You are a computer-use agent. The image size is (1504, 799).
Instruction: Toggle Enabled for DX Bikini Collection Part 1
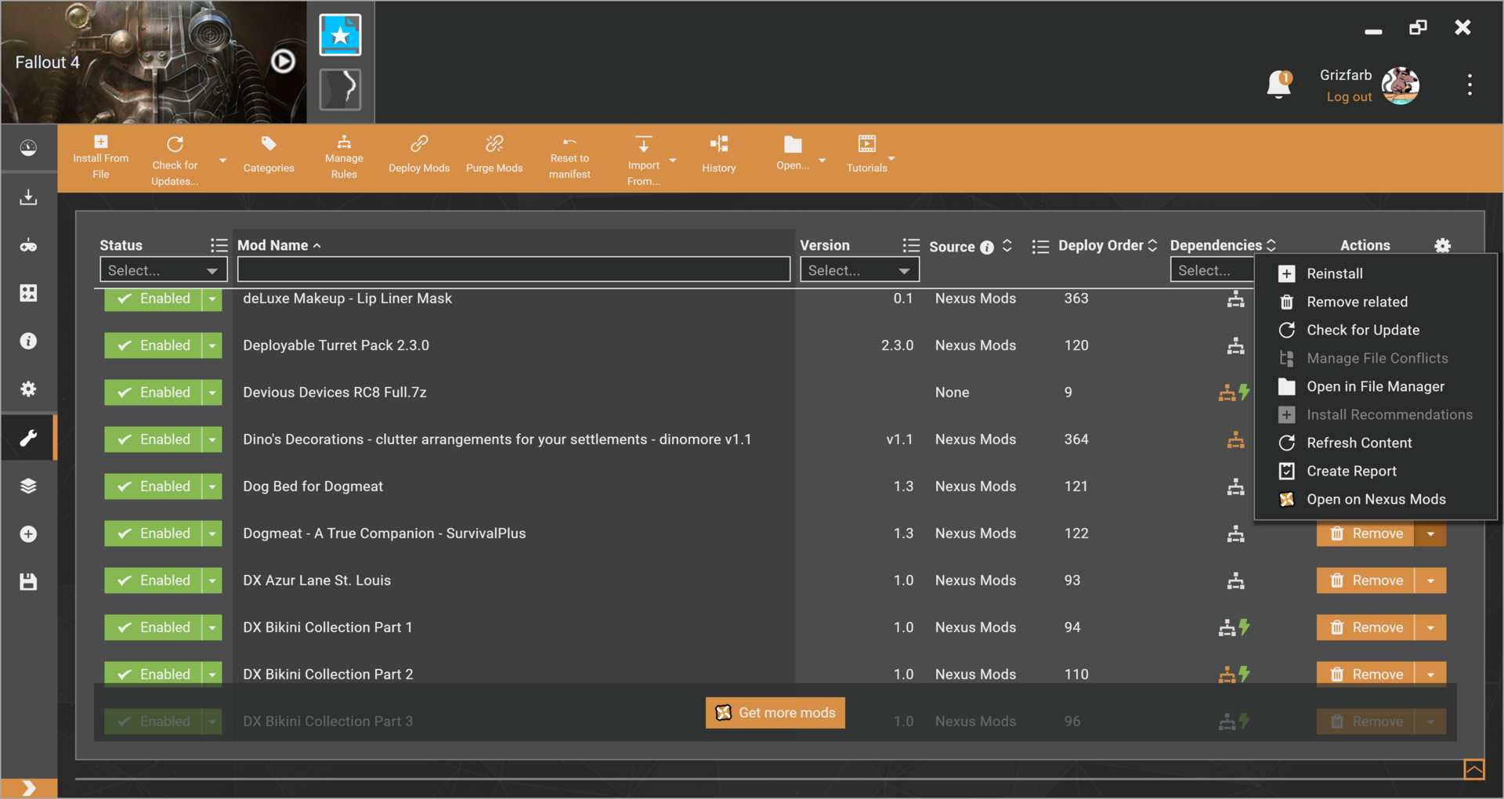pos(154,627)
